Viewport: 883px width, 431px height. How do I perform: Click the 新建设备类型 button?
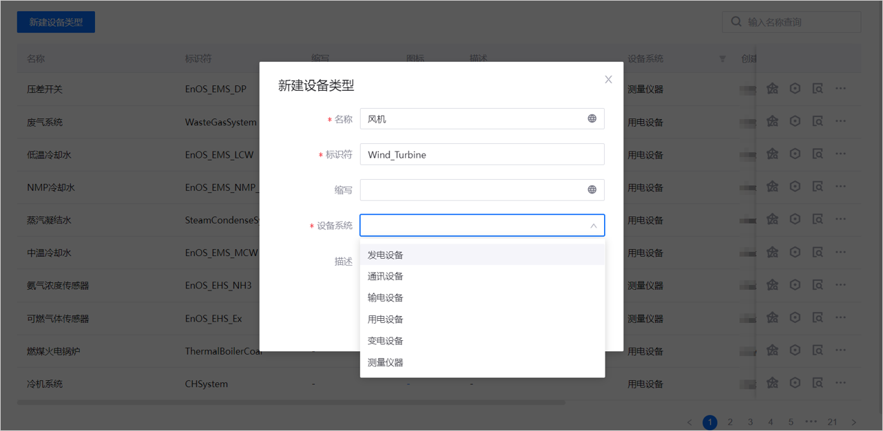click(x=56, y=22)
